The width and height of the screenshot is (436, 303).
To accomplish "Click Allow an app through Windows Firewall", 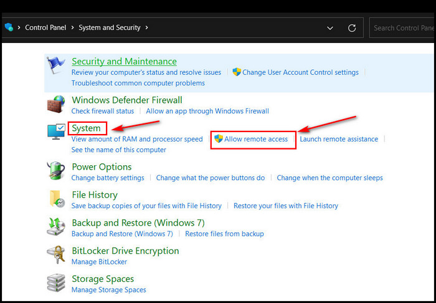I will (207, 111).
